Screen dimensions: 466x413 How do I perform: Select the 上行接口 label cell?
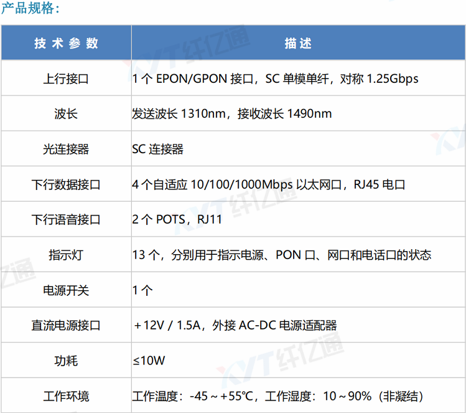66,78
